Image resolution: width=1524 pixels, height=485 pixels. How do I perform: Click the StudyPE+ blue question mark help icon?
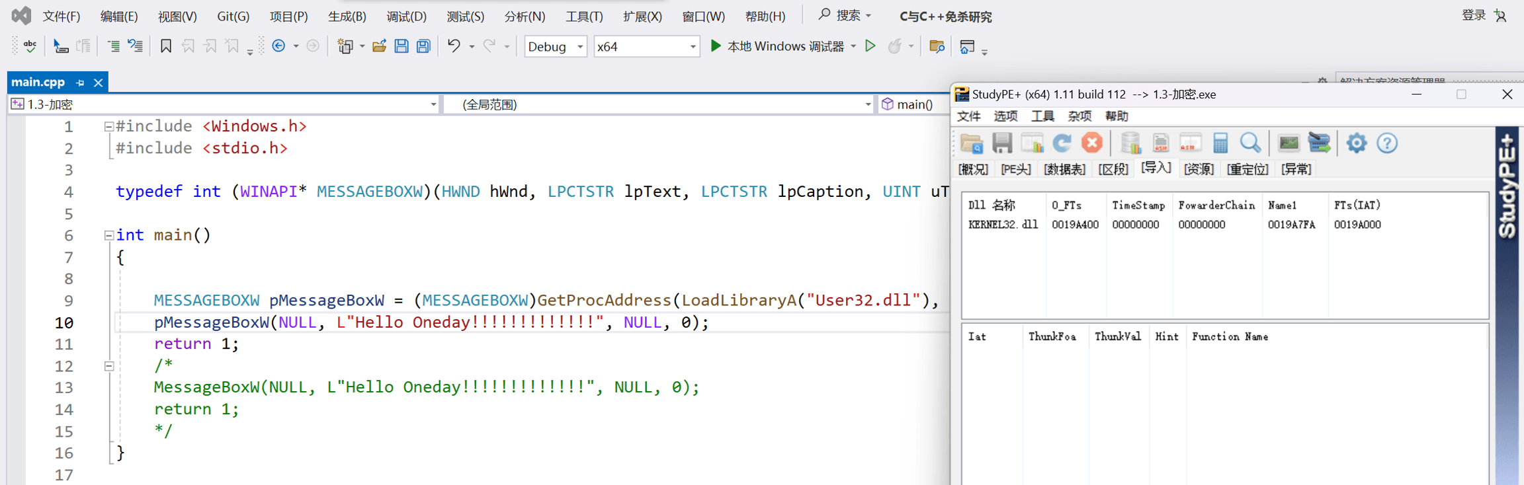[x=1387, y=143]
